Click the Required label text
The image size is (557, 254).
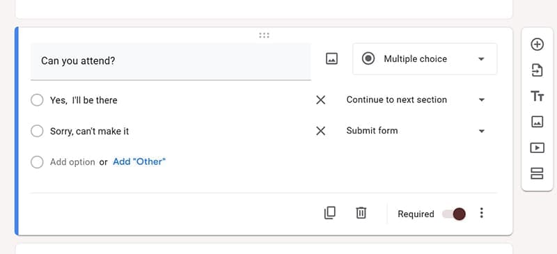(x=416, y=214)
